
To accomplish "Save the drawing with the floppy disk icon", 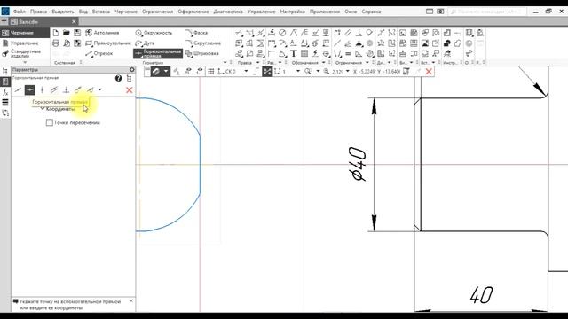I will pos(77,33).
